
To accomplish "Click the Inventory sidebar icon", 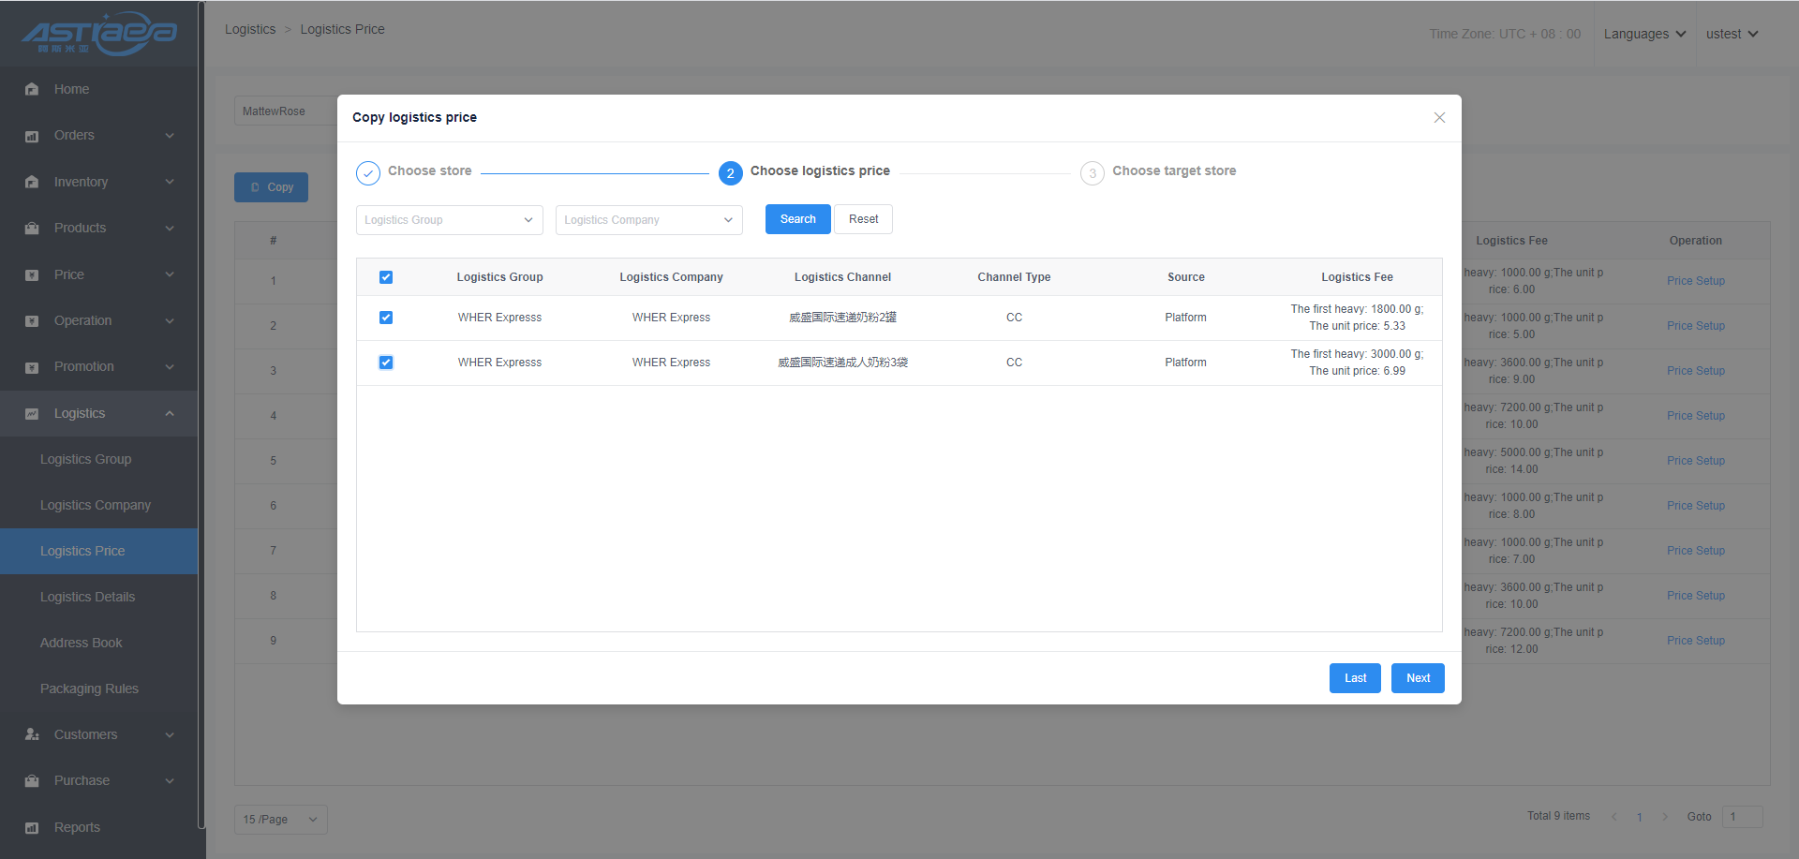I will 32,182.
